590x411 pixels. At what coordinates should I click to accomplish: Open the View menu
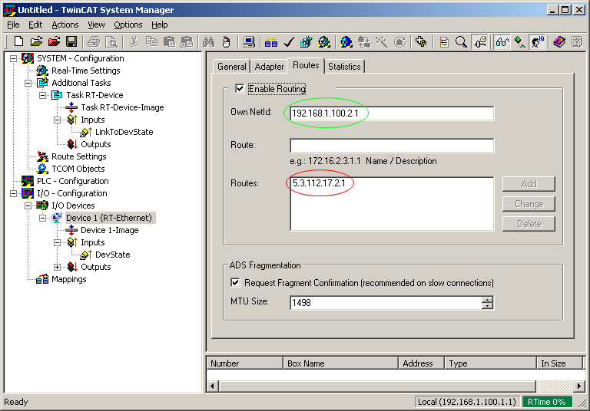click(96, 25)
